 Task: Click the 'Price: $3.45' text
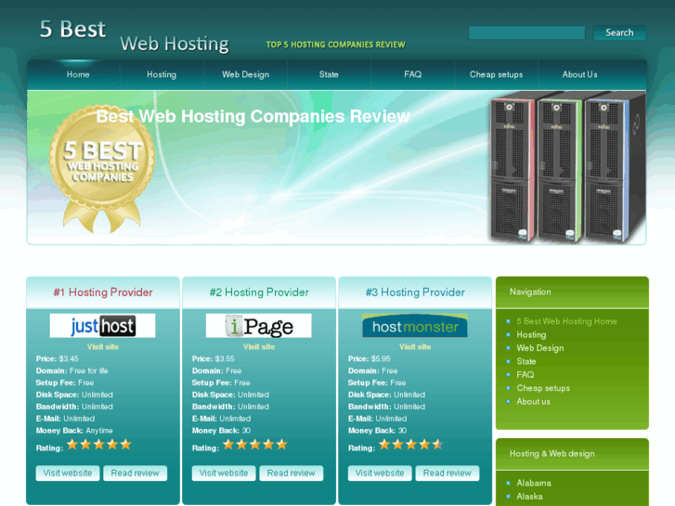click(x=58, y=358)
